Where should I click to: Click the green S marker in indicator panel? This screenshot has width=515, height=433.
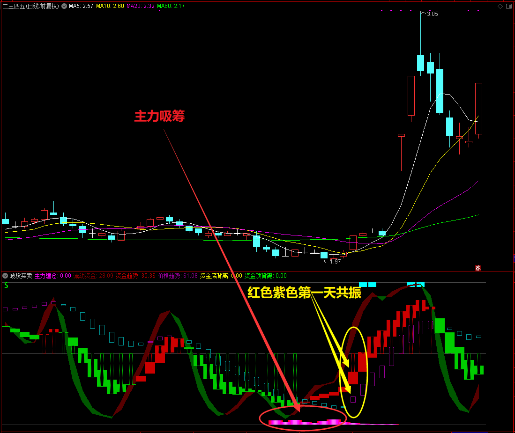(x=6, y=286)
